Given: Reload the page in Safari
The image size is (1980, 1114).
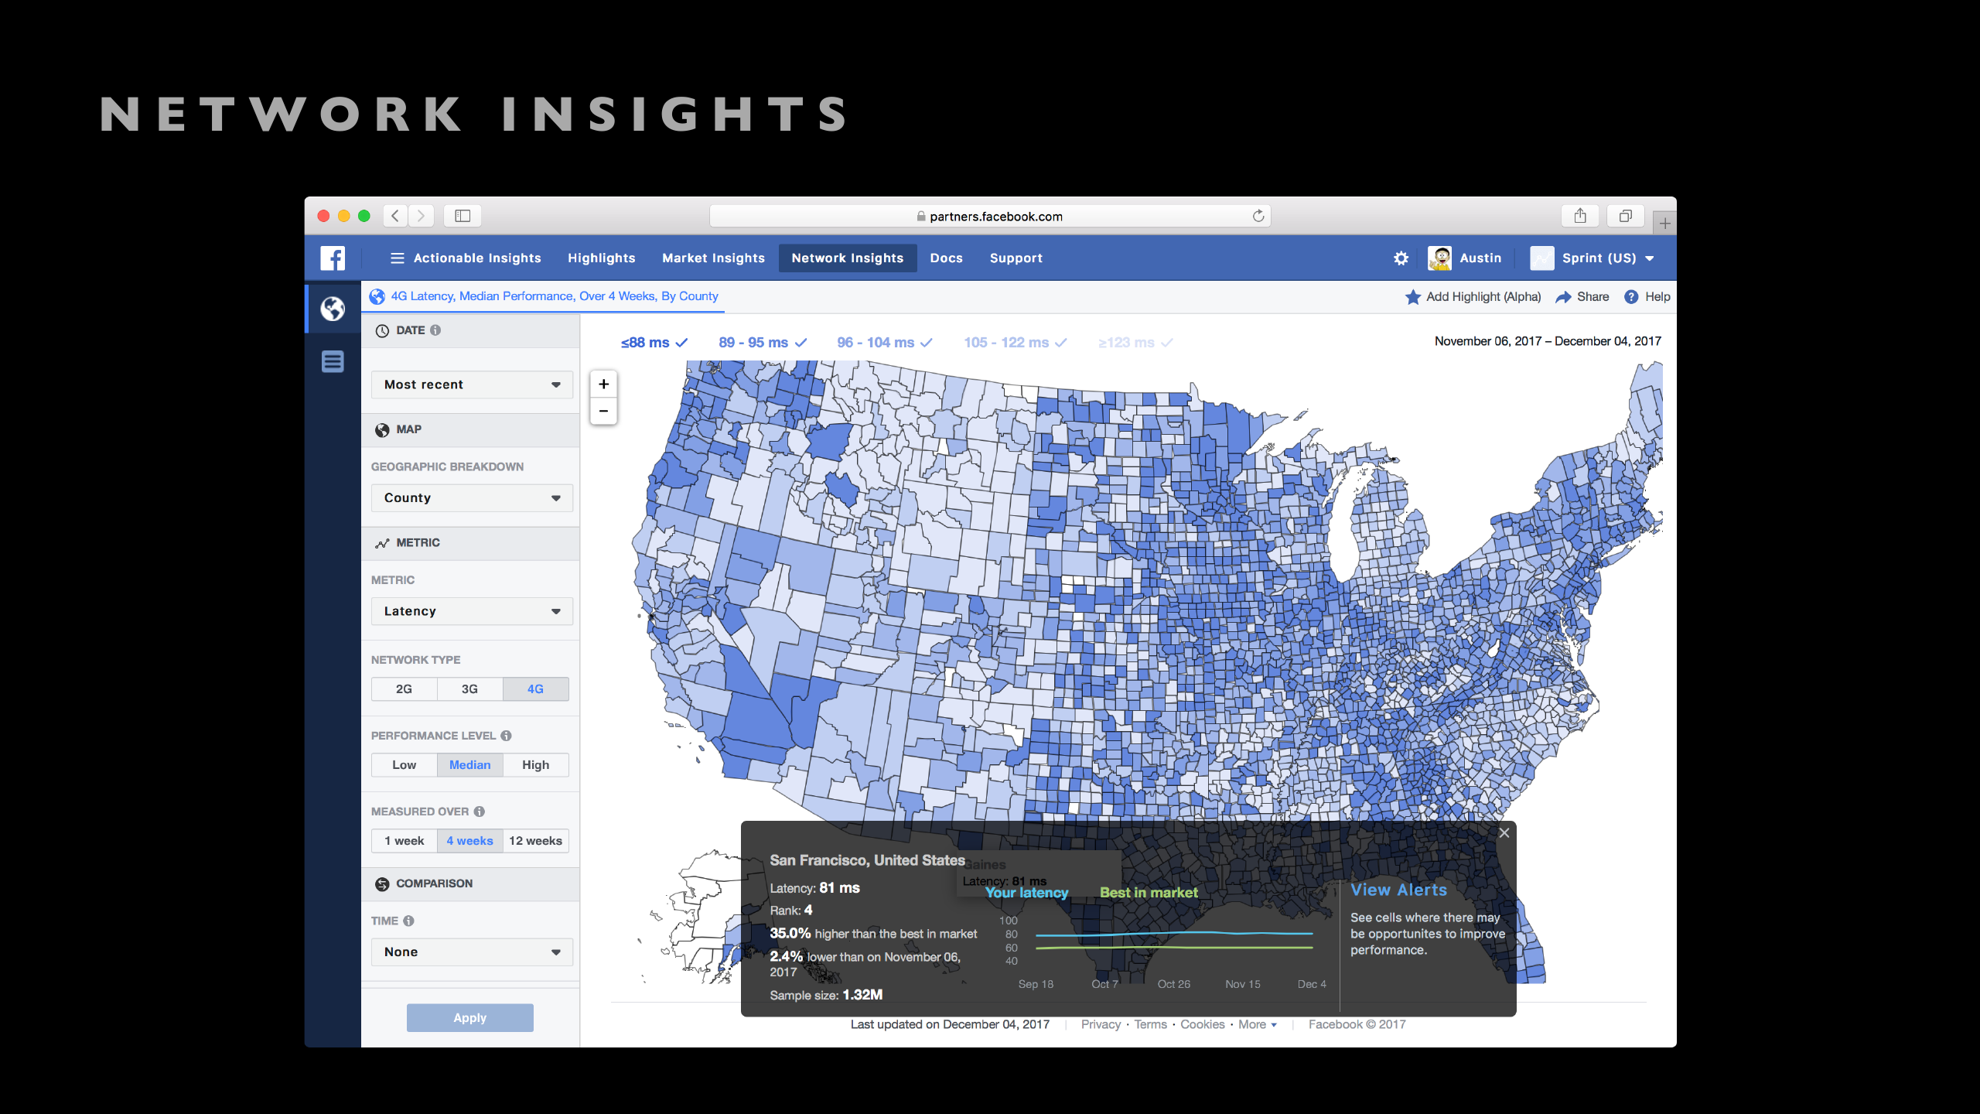Looking at the screenshot, I should click(x=1258, y=216).
